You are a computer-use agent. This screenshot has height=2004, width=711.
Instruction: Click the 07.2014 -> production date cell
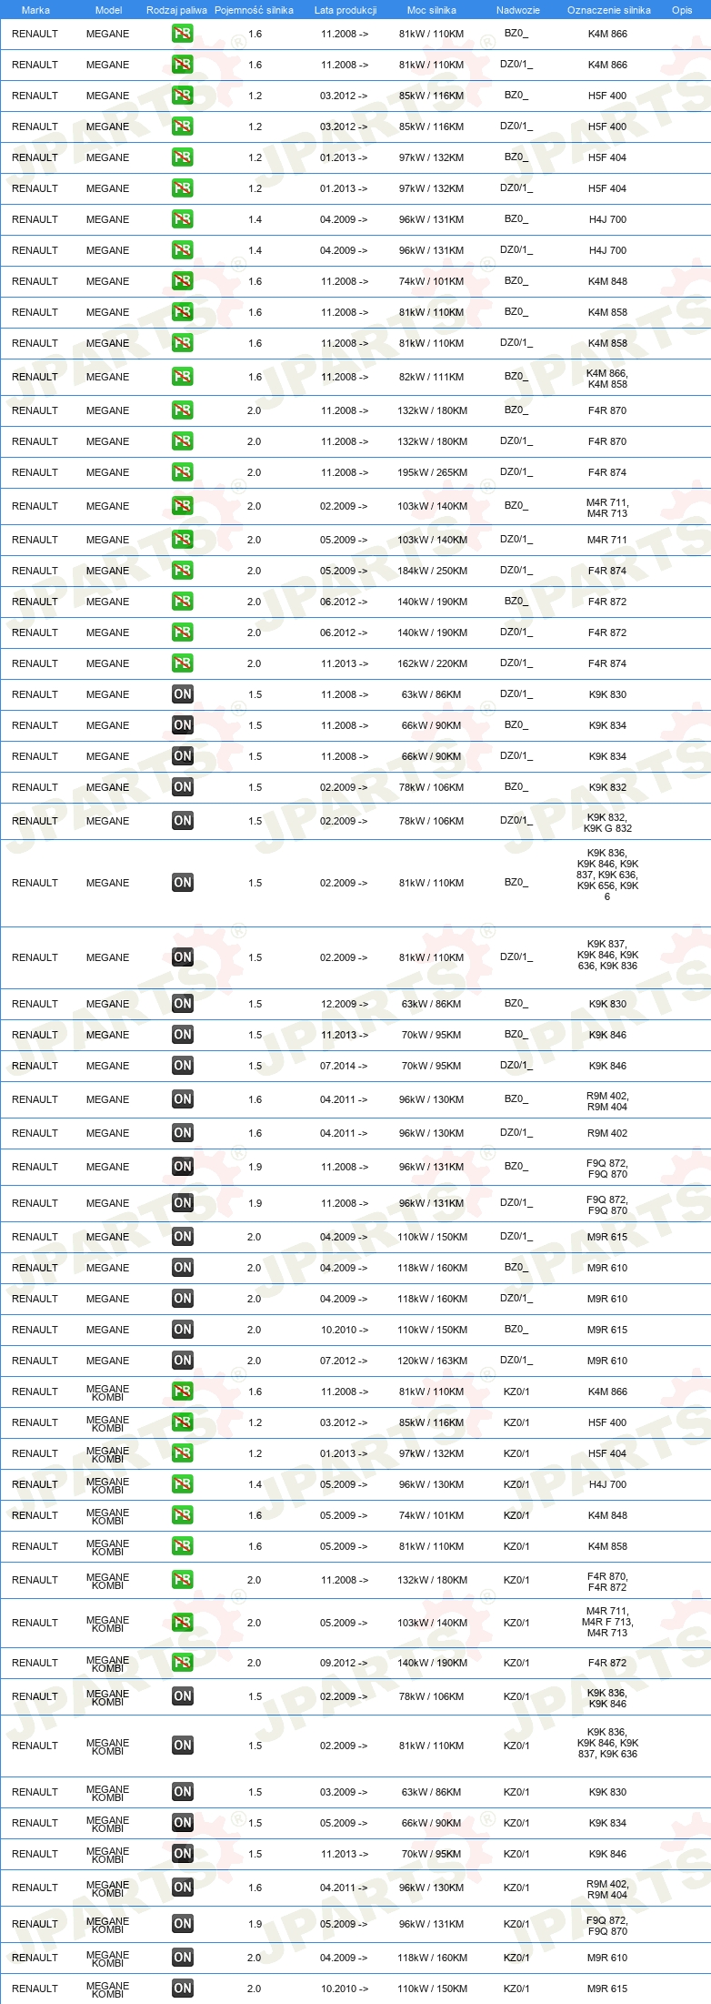(x=344, y=1066)
